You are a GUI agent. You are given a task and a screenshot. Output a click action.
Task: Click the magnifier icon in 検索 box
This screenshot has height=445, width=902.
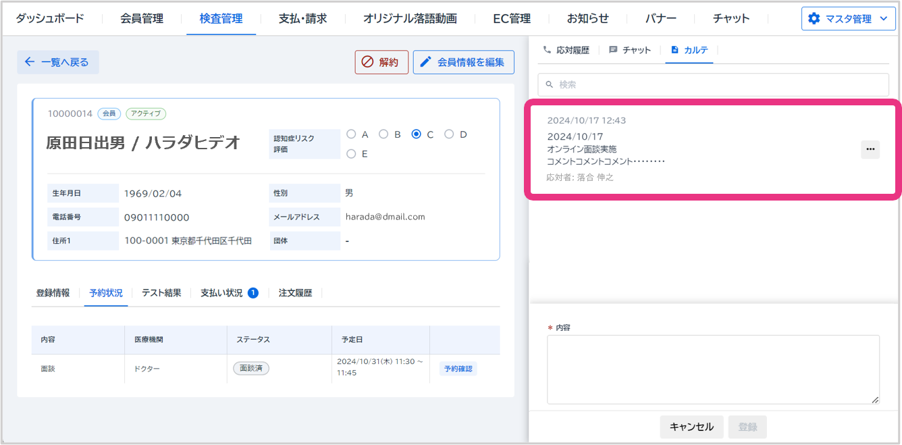[x=550, y=85]
